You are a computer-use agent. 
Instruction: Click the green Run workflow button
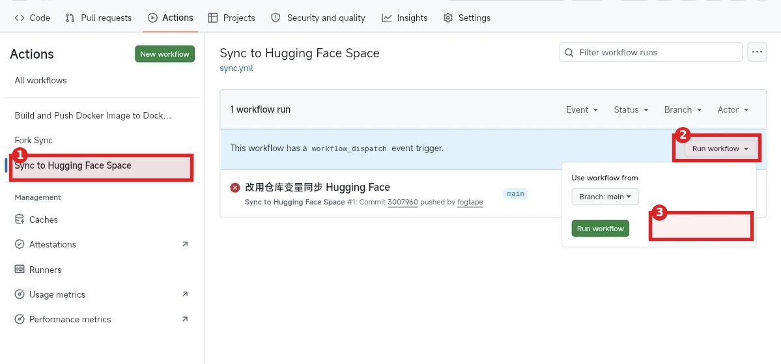600,229
